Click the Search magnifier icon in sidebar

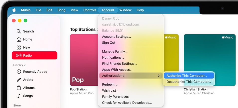tap(19, 31)
